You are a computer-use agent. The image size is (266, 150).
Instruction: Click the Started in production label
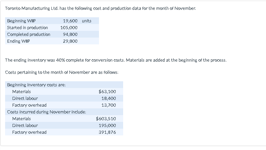(x=28, y=28)
